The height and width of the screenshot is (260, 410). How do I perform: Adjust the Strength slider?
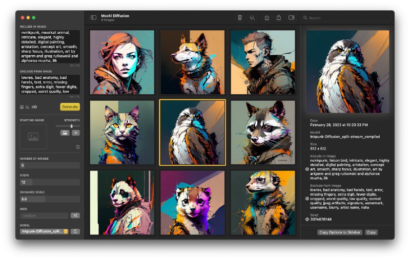[70, 125]
